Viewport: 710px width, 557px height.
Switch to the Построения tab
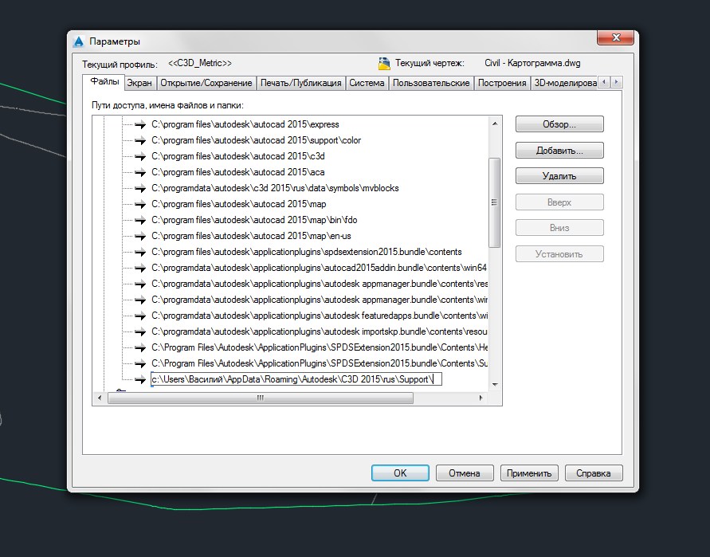coord(502,83)
